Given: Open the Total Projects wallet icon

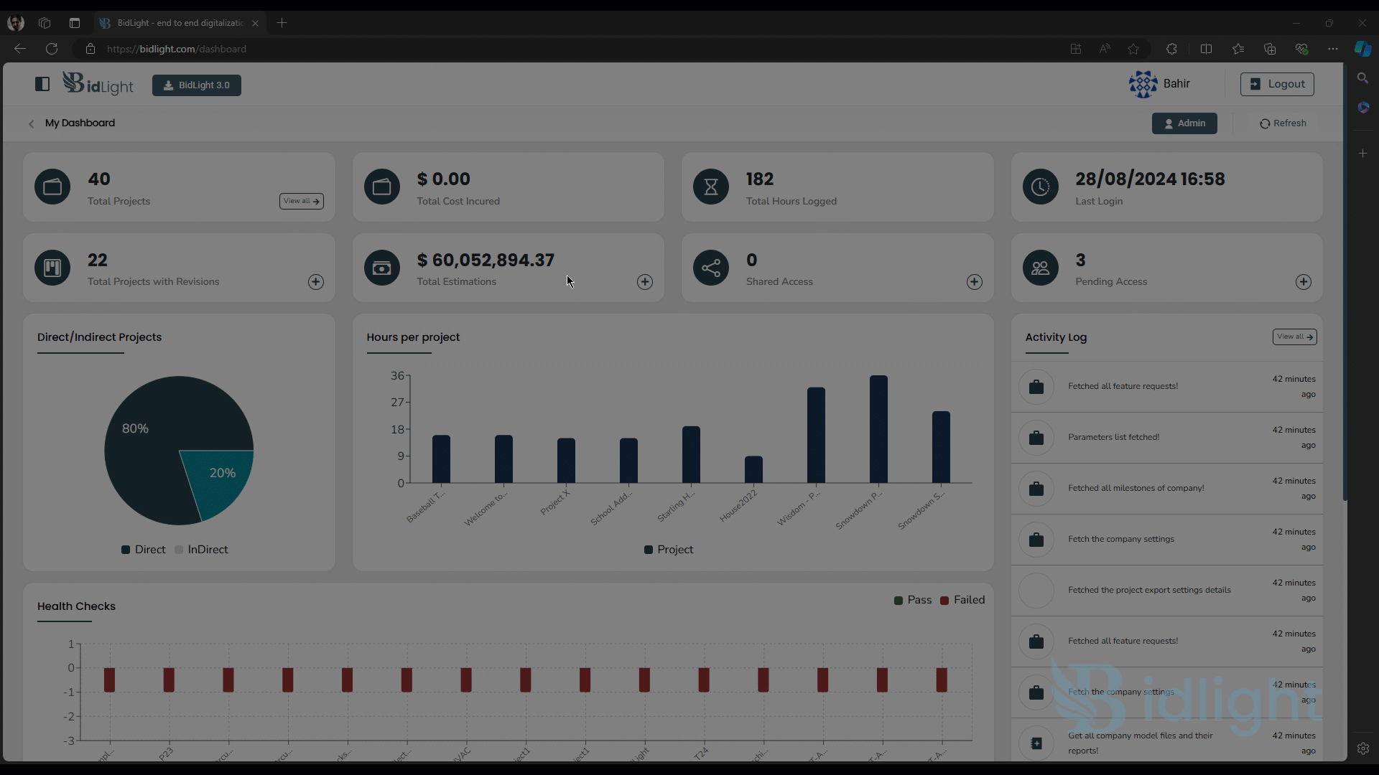Looking at the screenshot, I should (x=53, y=187).
